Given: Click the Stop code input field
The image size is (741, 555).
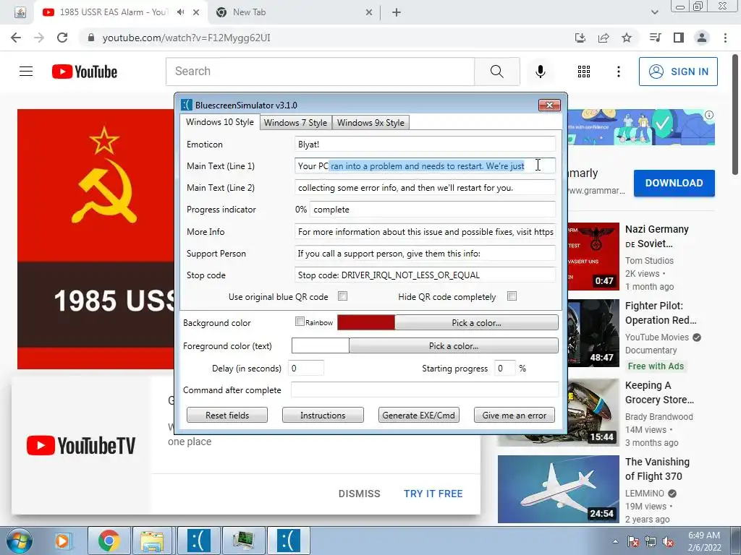Looking at the screenshot, I should click(x=425, y=275).
